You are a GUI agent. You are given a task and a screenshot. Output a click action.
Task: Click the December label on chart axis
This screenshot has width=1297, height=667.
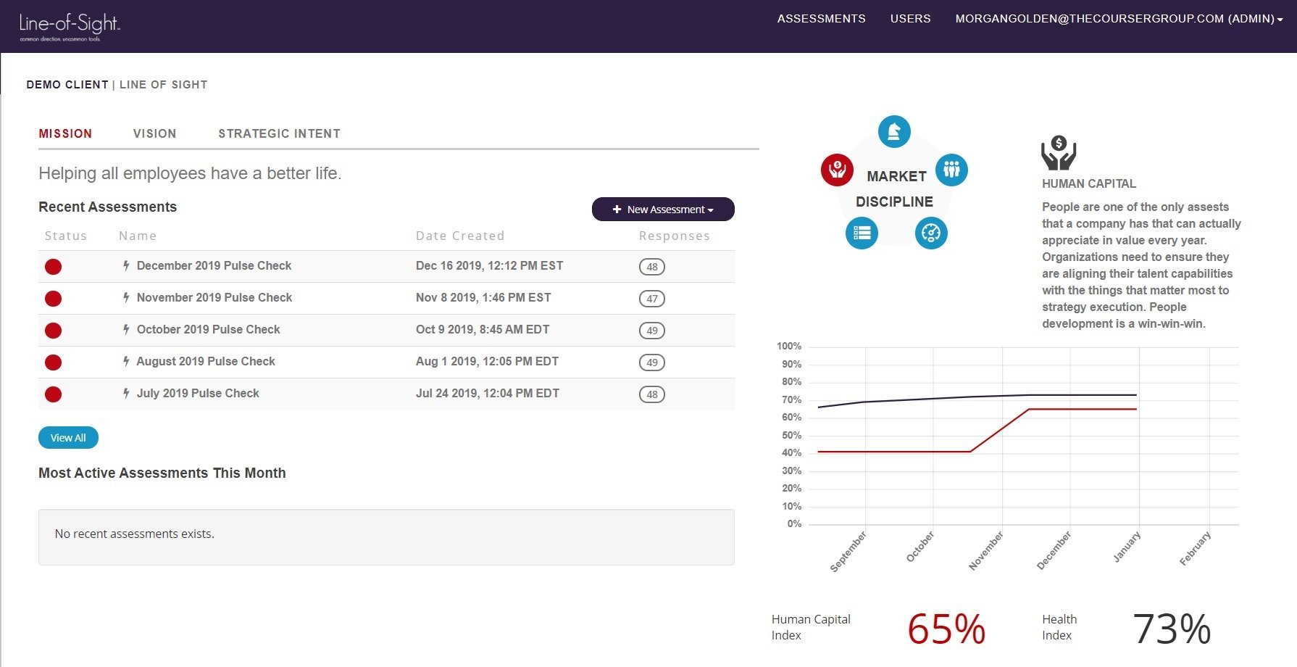tap(1054, 551)
